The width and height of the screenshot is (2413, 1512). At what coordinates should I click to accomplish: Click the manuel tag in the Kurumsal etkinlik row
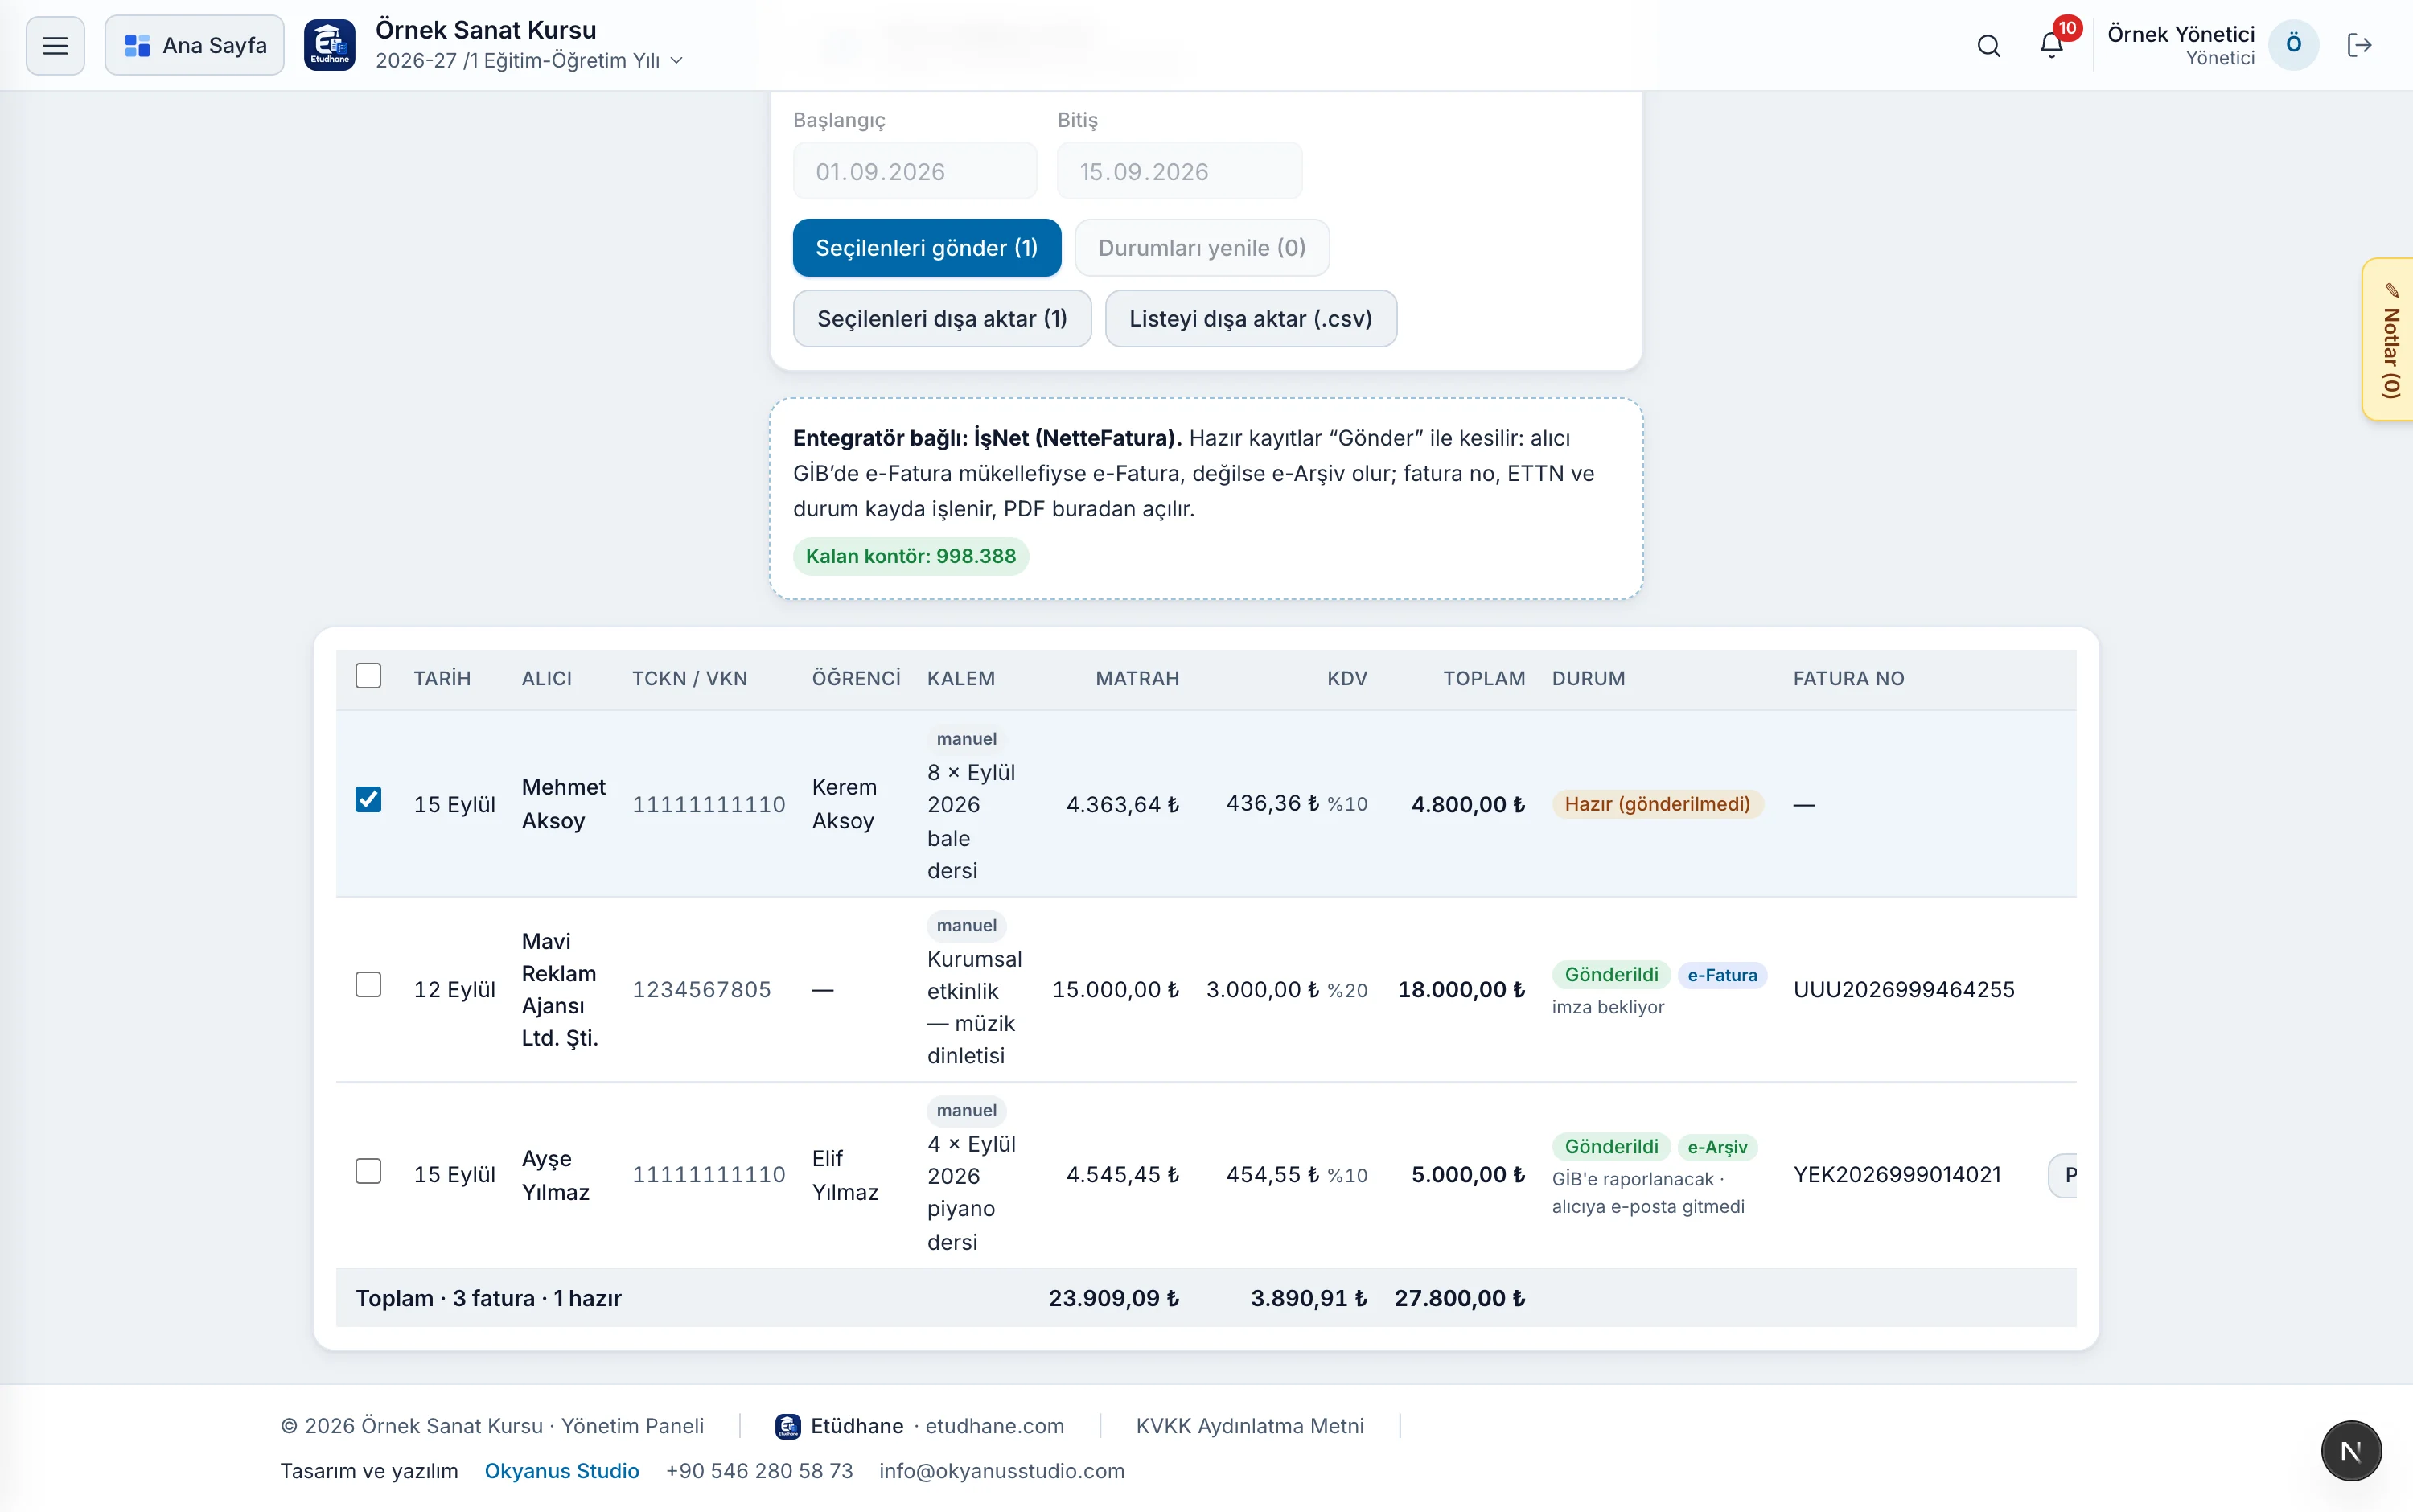pos(966,926)
